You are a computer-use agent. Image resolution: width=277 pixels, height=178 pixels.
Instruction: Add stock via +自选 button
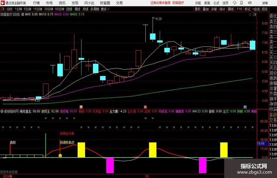pyautogui.click(x=256, y=9)
